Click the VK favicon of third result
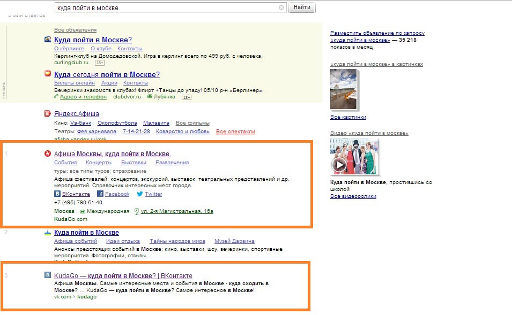Image resolution: width=512 pixels, height=315 pixels. [x=48, y=275]
